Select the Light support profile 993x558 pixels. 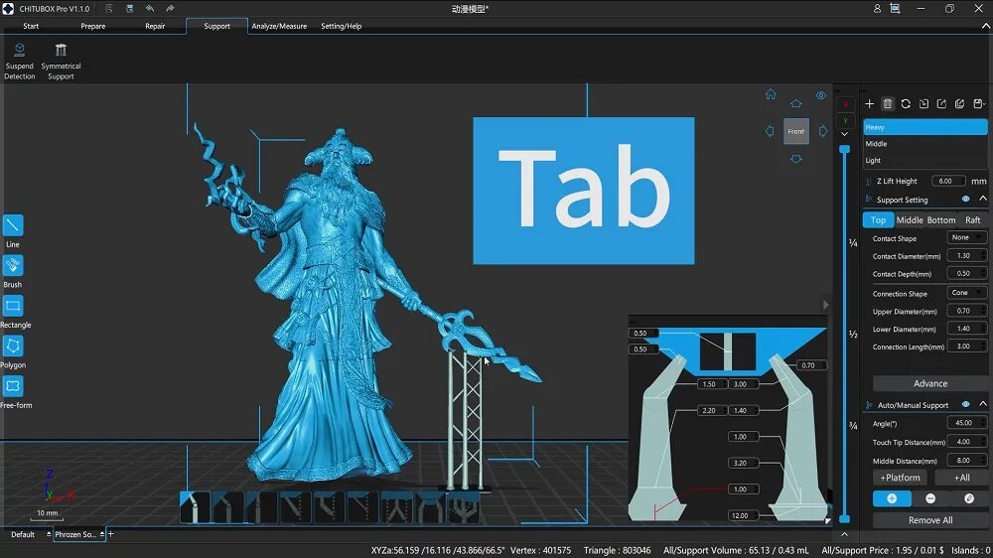point(924,160)
